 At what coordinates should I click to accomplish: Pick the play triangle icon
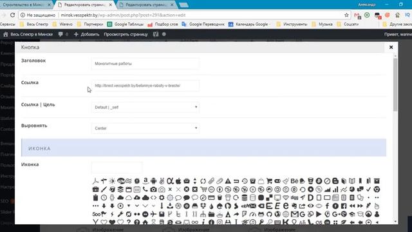[319, 214]
